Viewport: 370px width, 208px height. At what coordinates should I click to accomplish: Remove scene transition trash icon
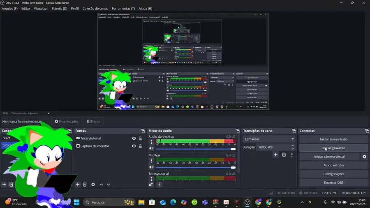coord(284,155)
